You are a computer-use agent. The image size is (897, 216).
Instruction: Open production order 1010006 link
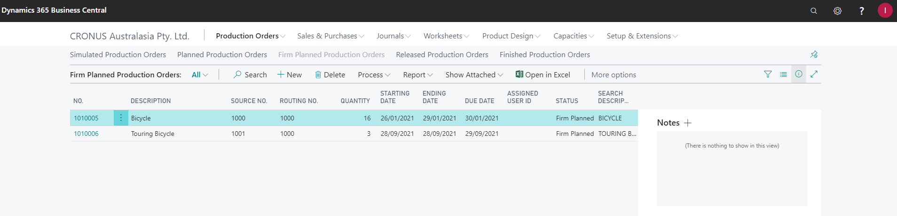[86, 134]
